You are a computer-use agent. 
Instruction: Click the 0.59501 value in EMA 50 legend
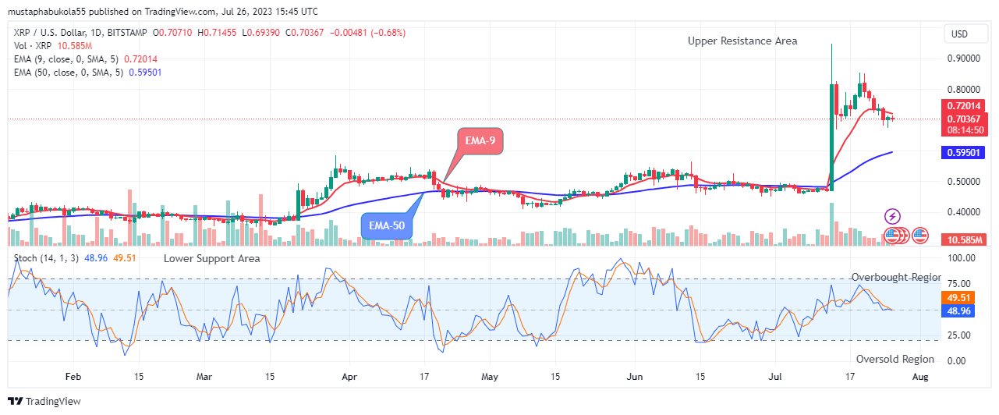(x=144, y=73)
